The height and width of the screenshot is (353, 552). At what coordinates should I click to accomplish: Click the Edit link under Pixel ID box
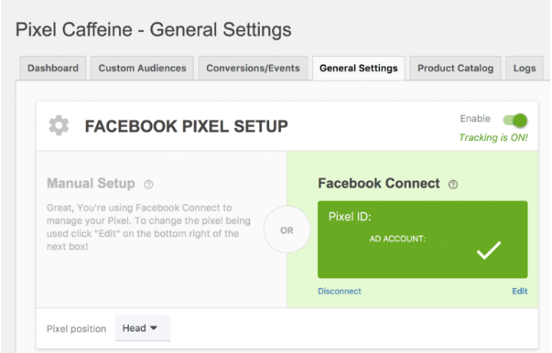tap(520, 291)
